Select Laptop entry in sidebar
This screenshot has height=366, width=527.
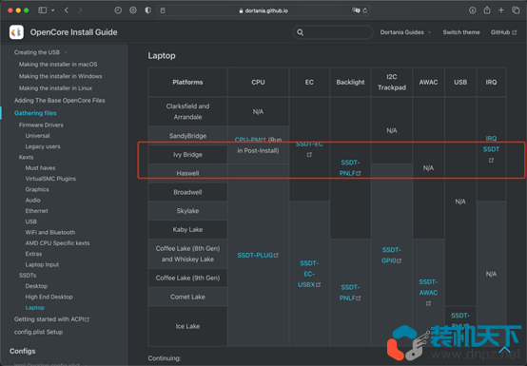coord(34,308)
